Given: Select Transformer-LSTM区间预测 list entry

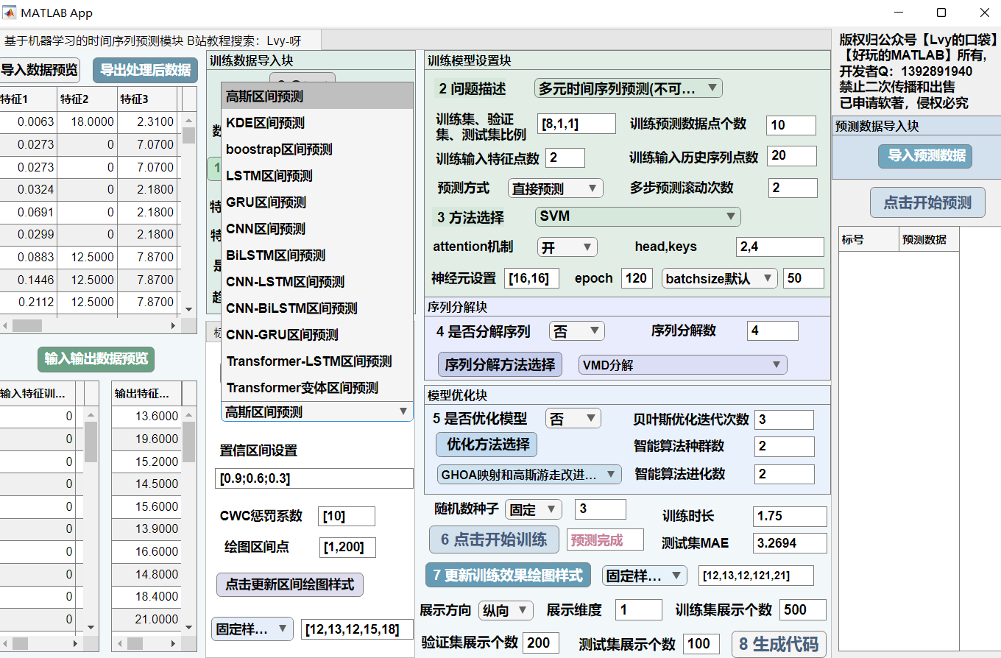Looking at the screenshot, I should tap(308, 361).
